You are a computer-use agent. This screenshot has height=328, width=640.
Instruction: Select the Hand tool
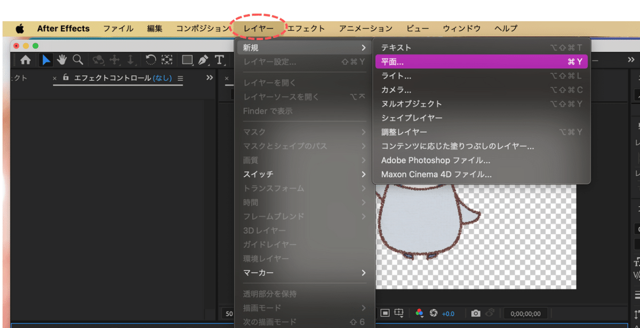point(62,60)
